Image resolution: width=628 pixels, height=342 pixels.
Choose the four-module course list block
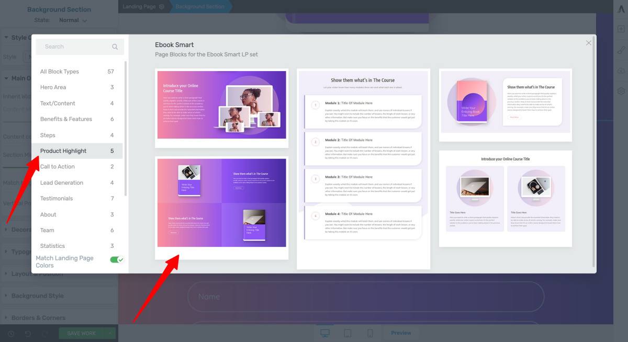click(363, 169)
